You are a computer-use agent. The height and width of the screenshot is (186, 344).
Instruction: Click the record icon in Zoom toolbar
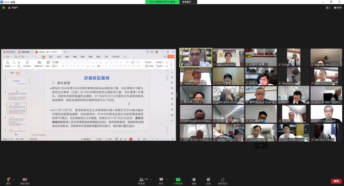tap(194, 180)
